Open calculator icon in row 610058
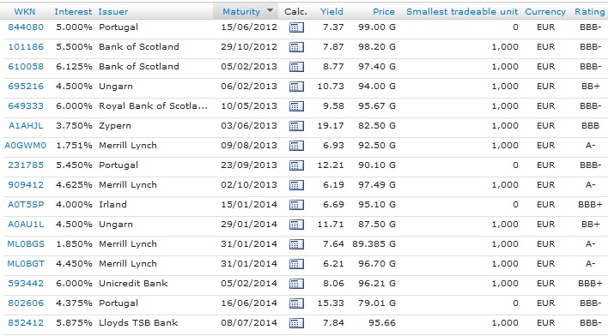Image resolution: width=608 pixels, height=336 pixels. pyautogui.click(x=296, y=67)
